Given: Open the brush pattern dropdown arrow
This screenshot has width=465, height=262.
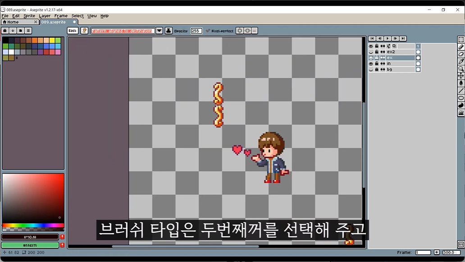Looking at the screenshot, I should coord(159,31).
